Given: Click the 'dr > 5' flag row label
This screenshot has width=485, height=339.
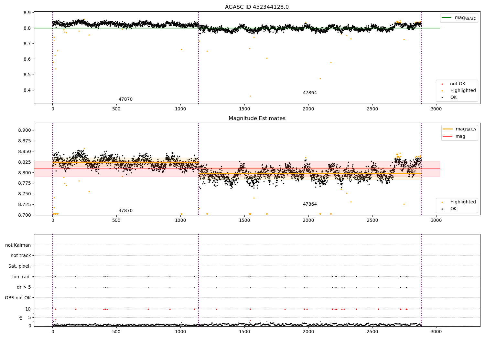Looking at the screenshot, I should (24, 287).
